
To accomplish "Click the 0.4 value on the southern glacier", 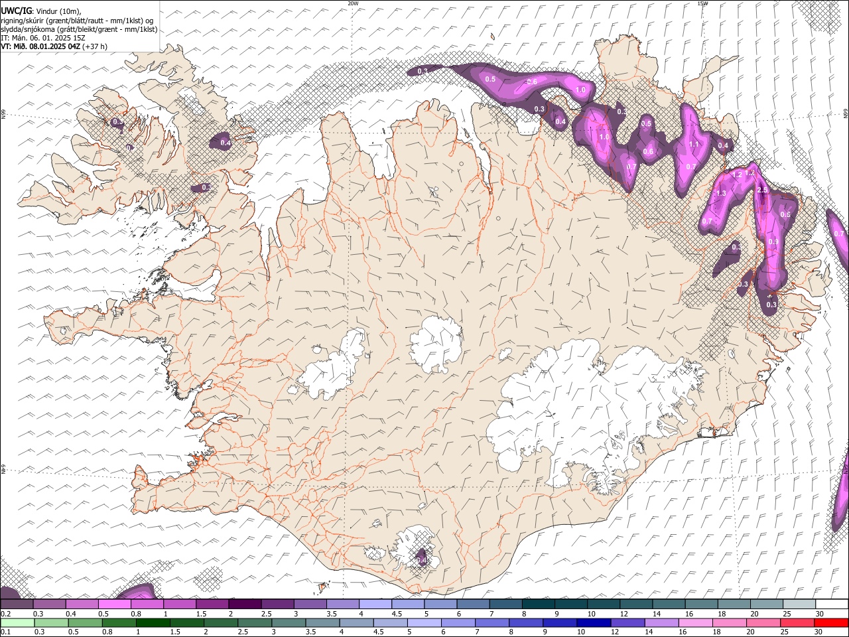I will 422,561.
